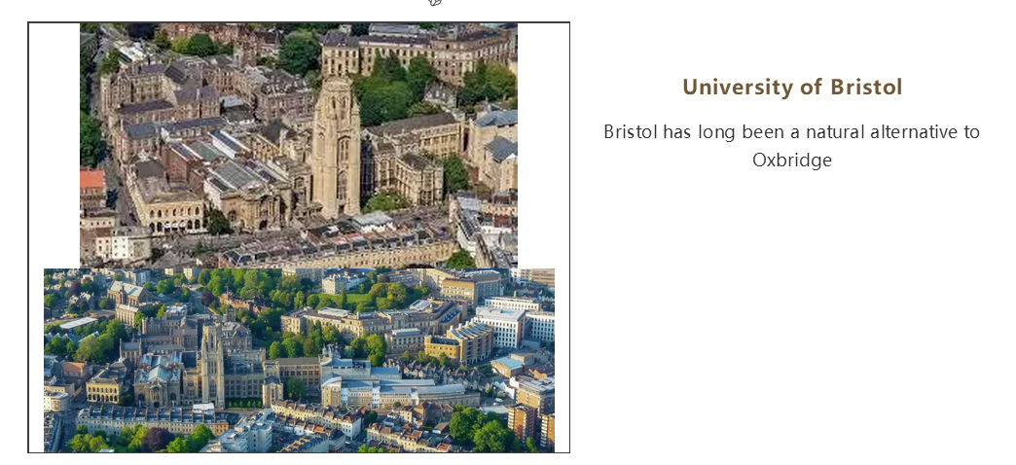The height and width of the screenshot is (465, 1016).
Task: Click the word 'Bristol' in the heading
Action: point(866,87)
